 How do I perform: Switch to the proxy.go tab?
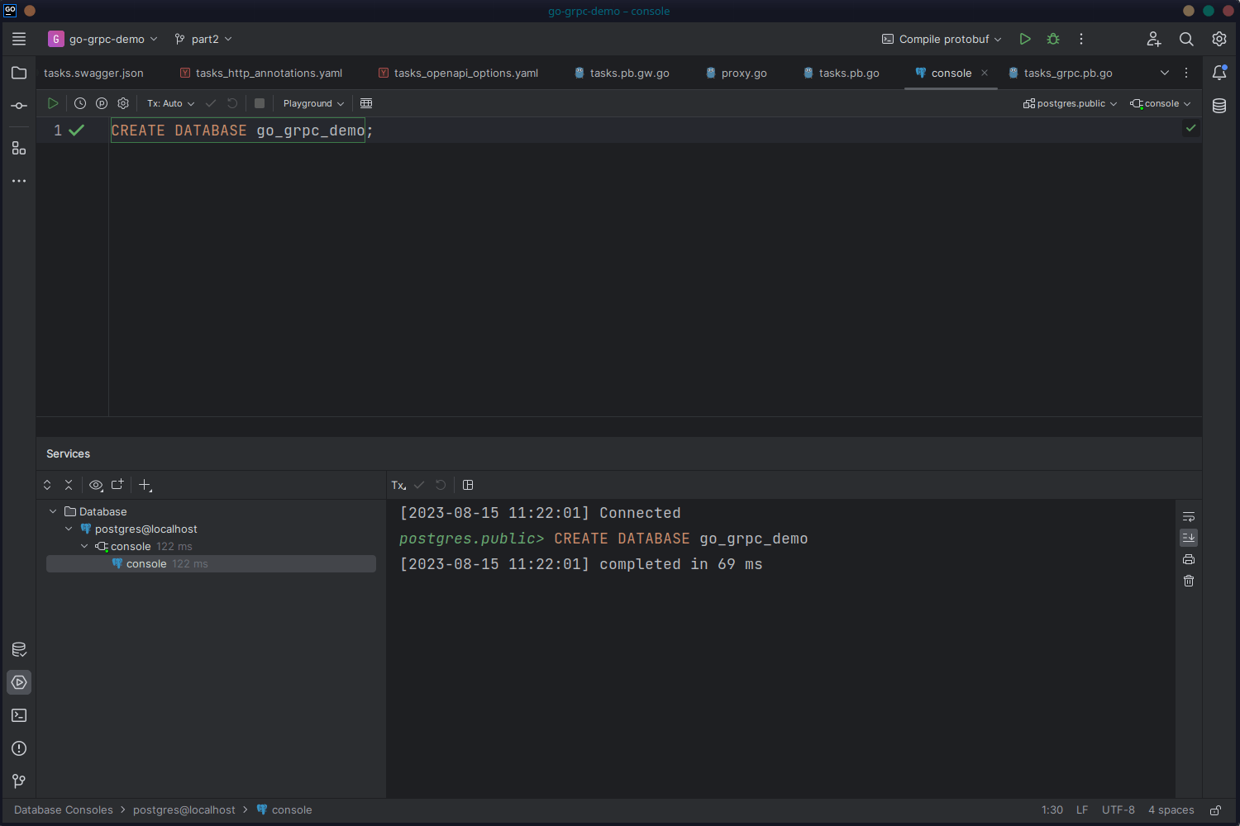point(742,73)
